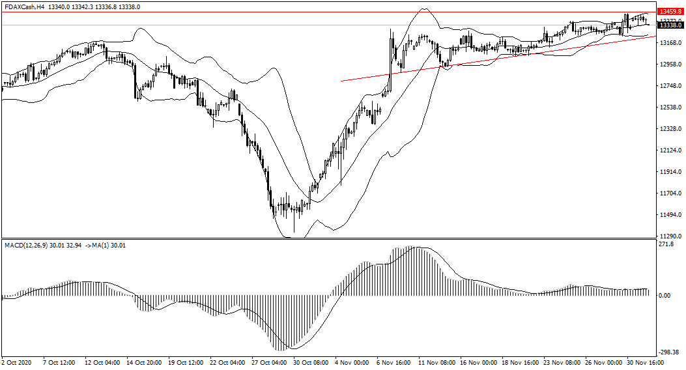Select the 30 Nov 16:00 time label

644,362
